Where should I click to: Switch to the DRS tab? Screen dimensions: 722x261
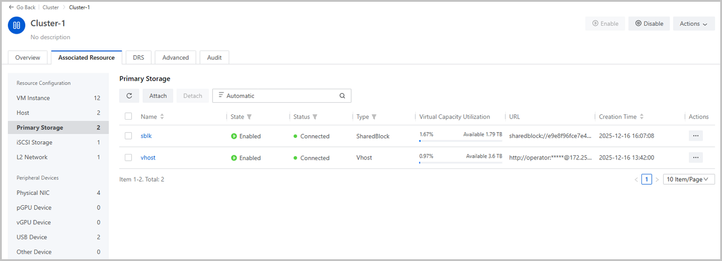138,58
